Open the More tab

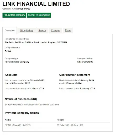tap(68, 30)
